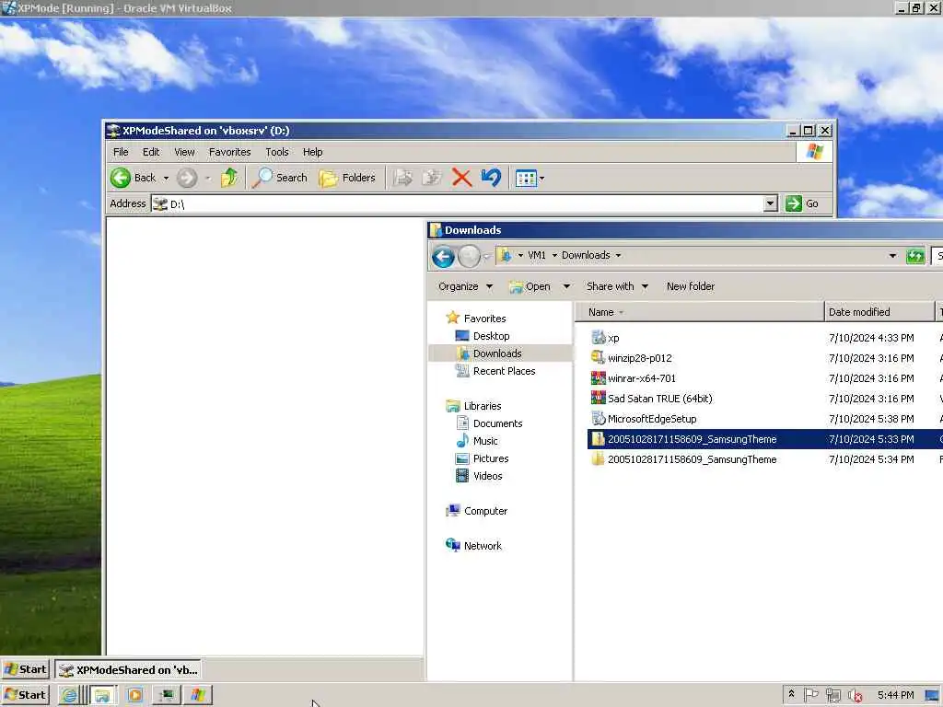Image resolution: width=943 pixels, height=707 pixels.
Task: Select the winrar-x64-701 file
Action: point(642,378)
